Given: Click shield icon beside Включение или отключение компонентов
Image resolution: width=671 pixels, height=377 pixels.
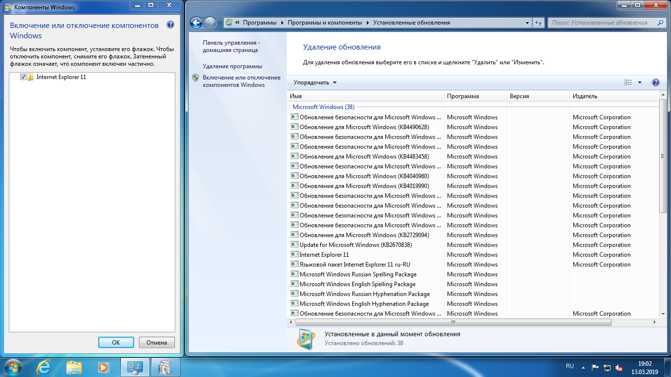Looking at the screenshot, I should 196,78.
